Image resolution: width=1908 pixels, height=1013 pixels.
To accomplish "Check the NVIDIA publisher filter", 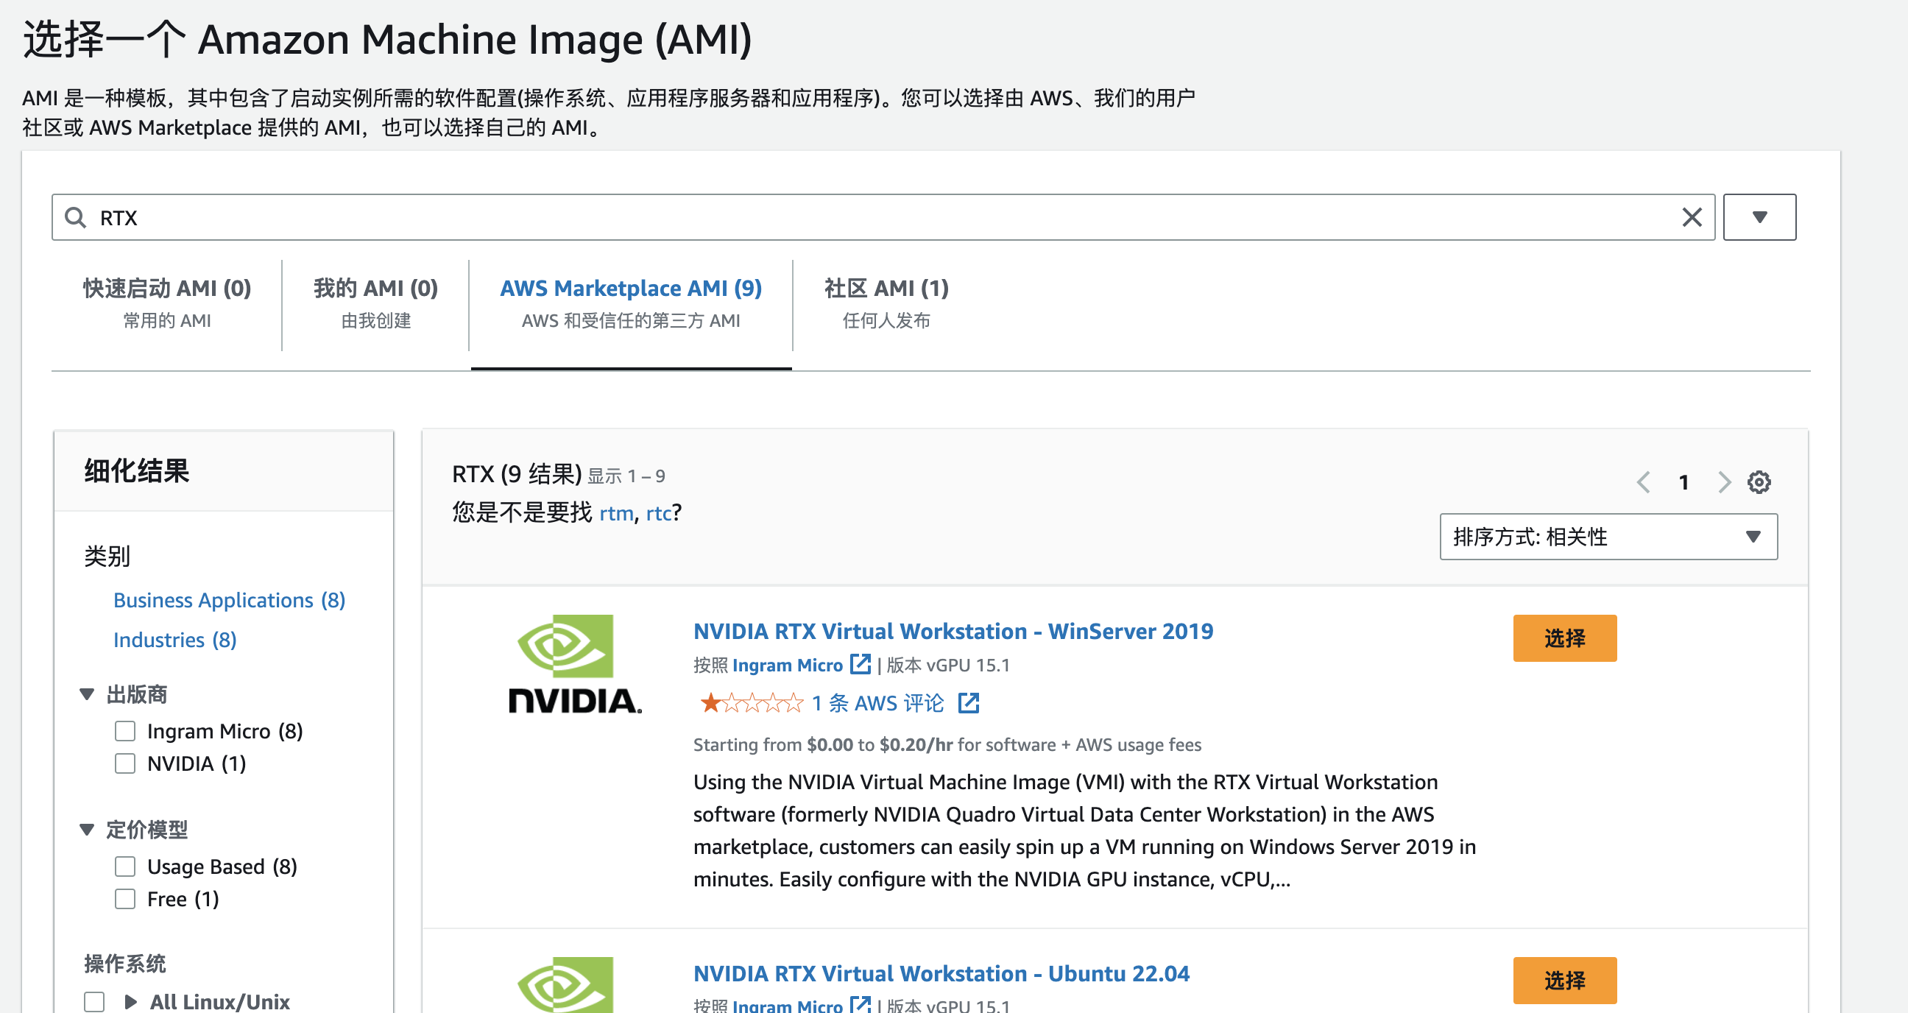I will 125,763.
